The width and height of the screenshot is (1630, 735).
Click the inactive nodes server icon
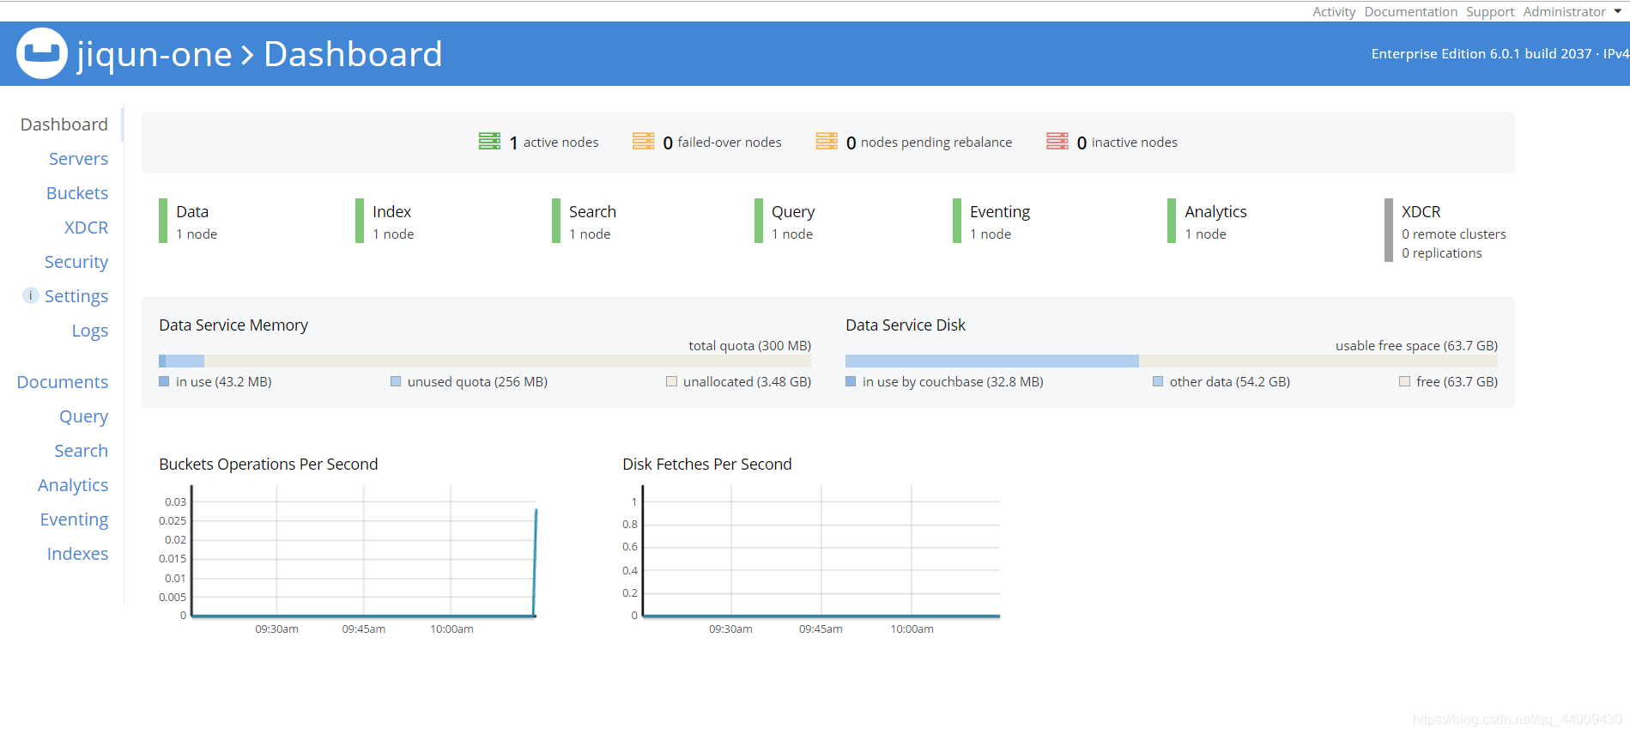pyautogui.click(x=1057, y=142)
